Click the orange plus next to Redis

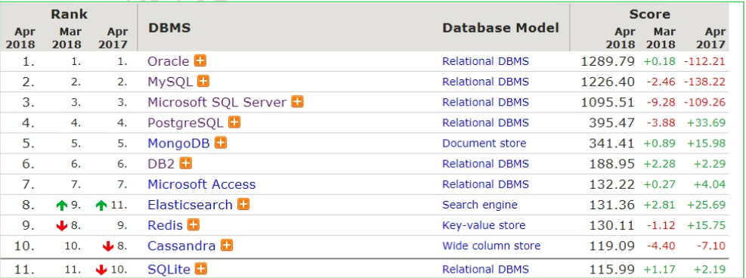[x=193, y=225]
